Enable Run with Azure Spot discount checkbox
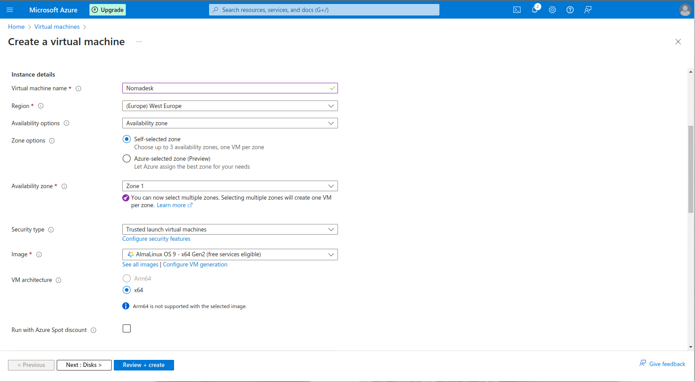 pyautogui.click(x=127, y=328)
